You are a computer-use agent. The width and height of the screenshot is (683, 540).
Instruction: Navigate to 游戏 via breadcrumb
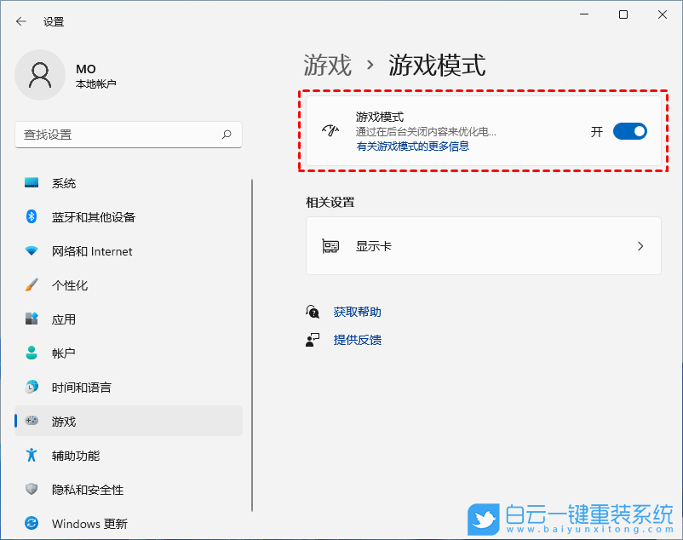[326, 64]
